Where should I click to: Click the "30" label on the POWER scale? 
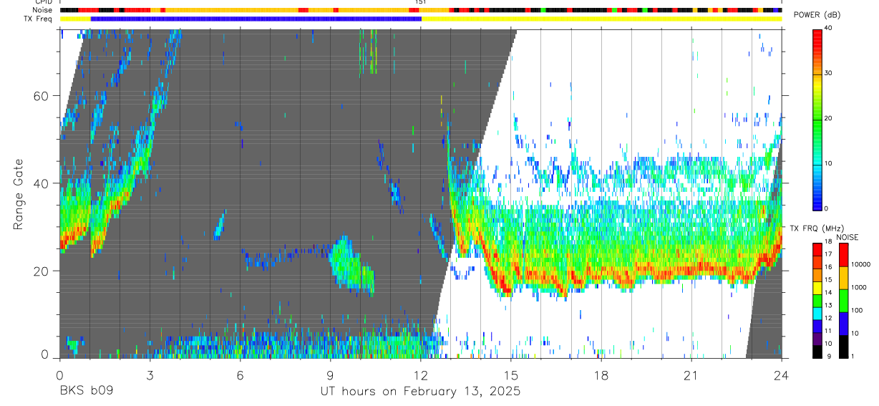[828, 74]
